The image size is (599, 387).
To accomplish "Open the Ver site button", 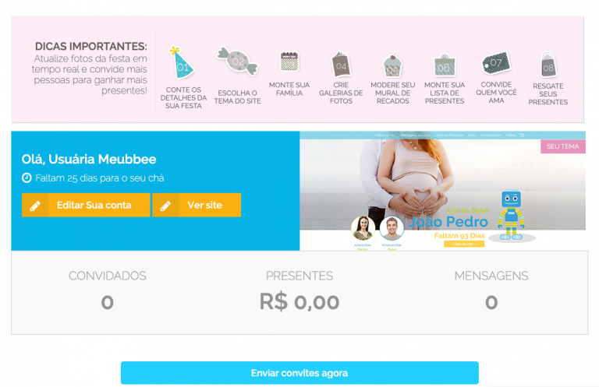I will point(197,205).
